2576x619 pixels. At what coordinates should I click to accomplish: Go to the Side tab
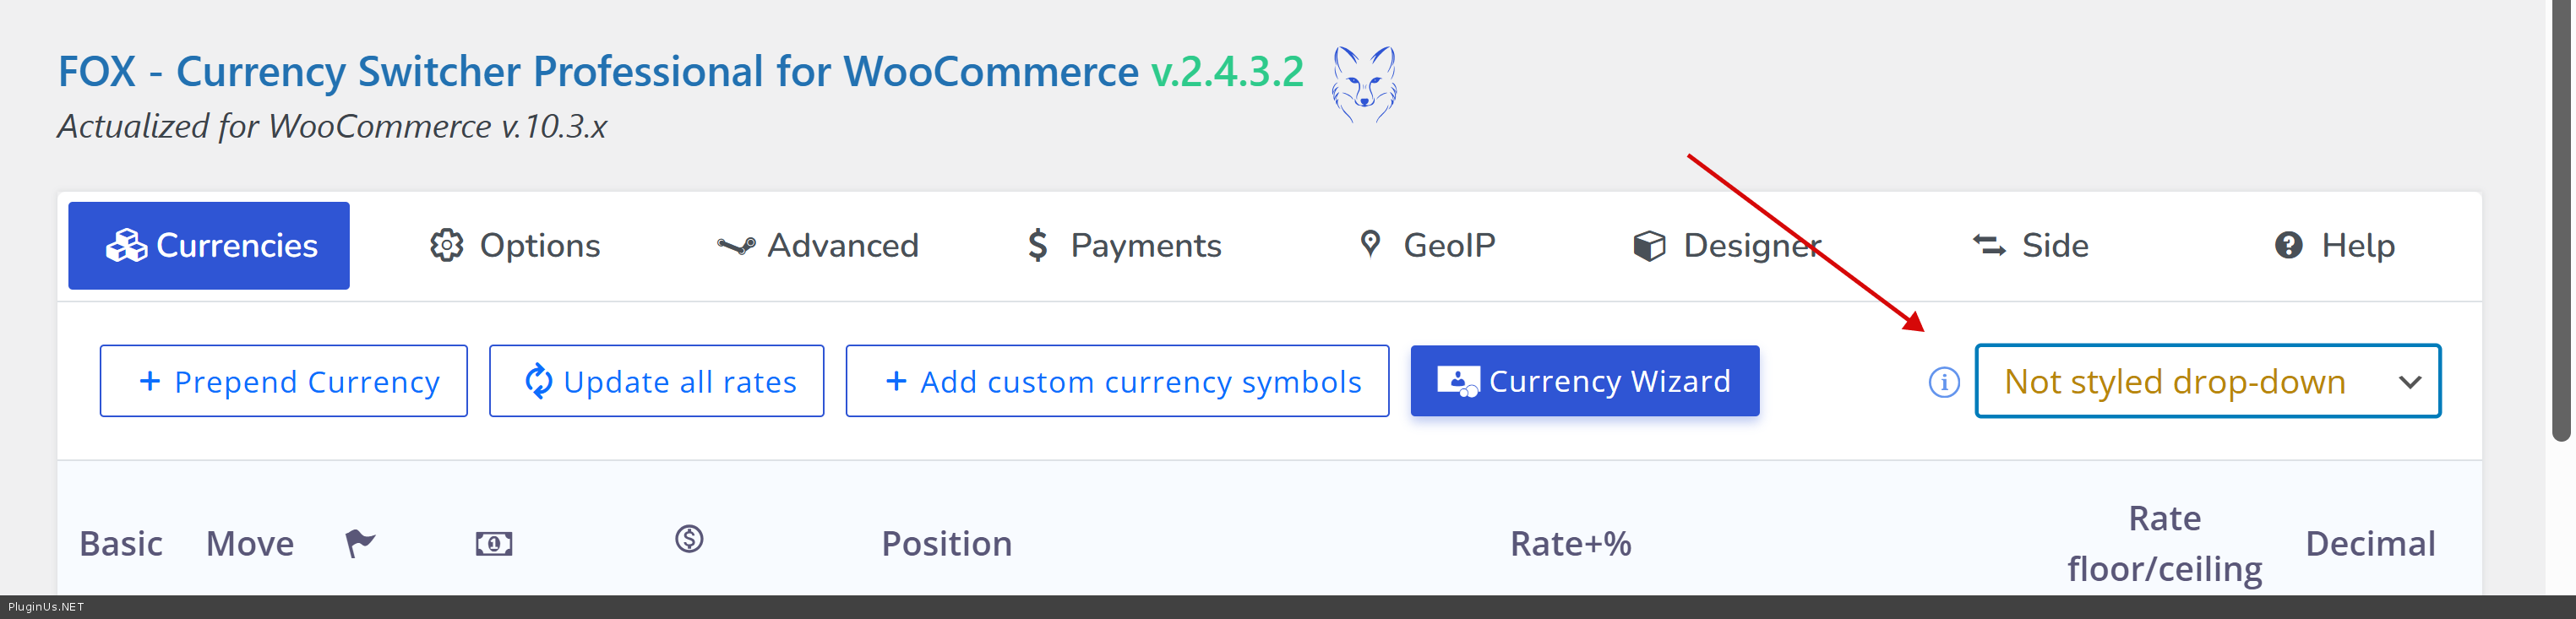(2030, 246)
